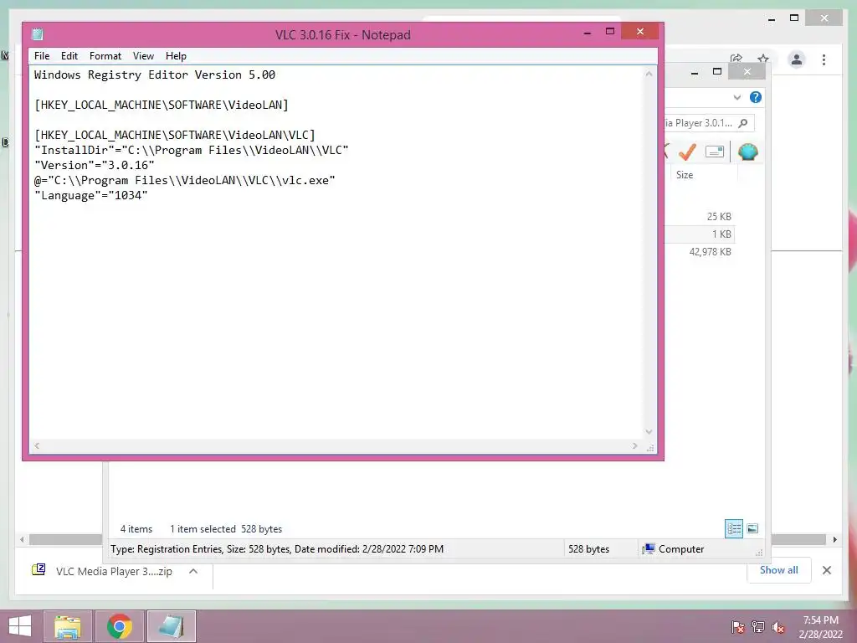
Task: Minimize the Notepad window
Action: coord(587,33)
